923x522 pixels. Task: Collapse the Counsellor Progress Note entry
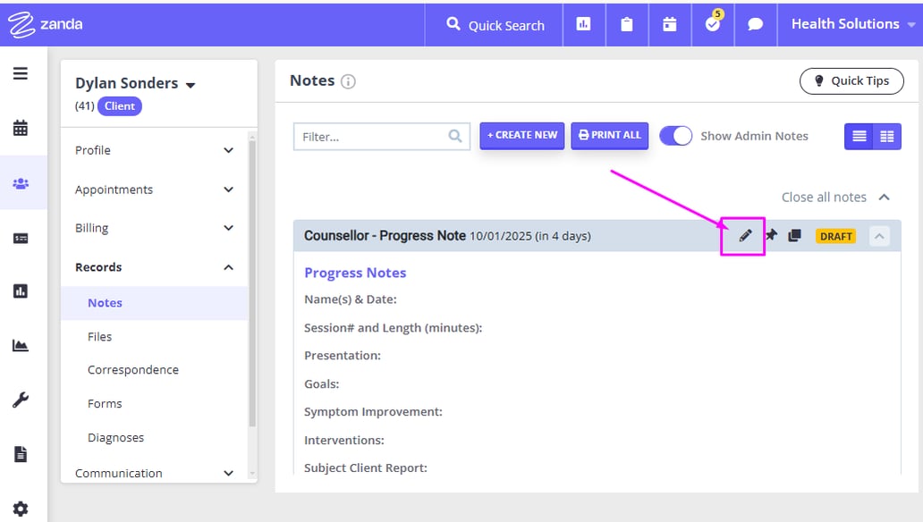(x=879, y=235)
